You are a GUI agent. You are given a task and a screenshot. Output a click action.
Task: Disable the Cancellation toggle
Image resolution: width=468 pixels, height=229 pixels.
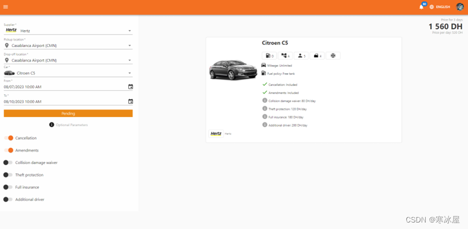coord(8,138)
